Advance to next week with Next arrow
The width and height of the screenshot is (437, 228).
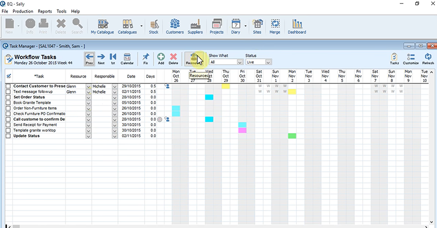101,59
